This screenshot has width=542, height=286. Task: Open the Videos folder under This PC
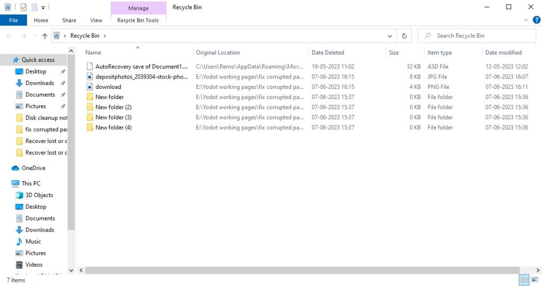pos(34,265)
